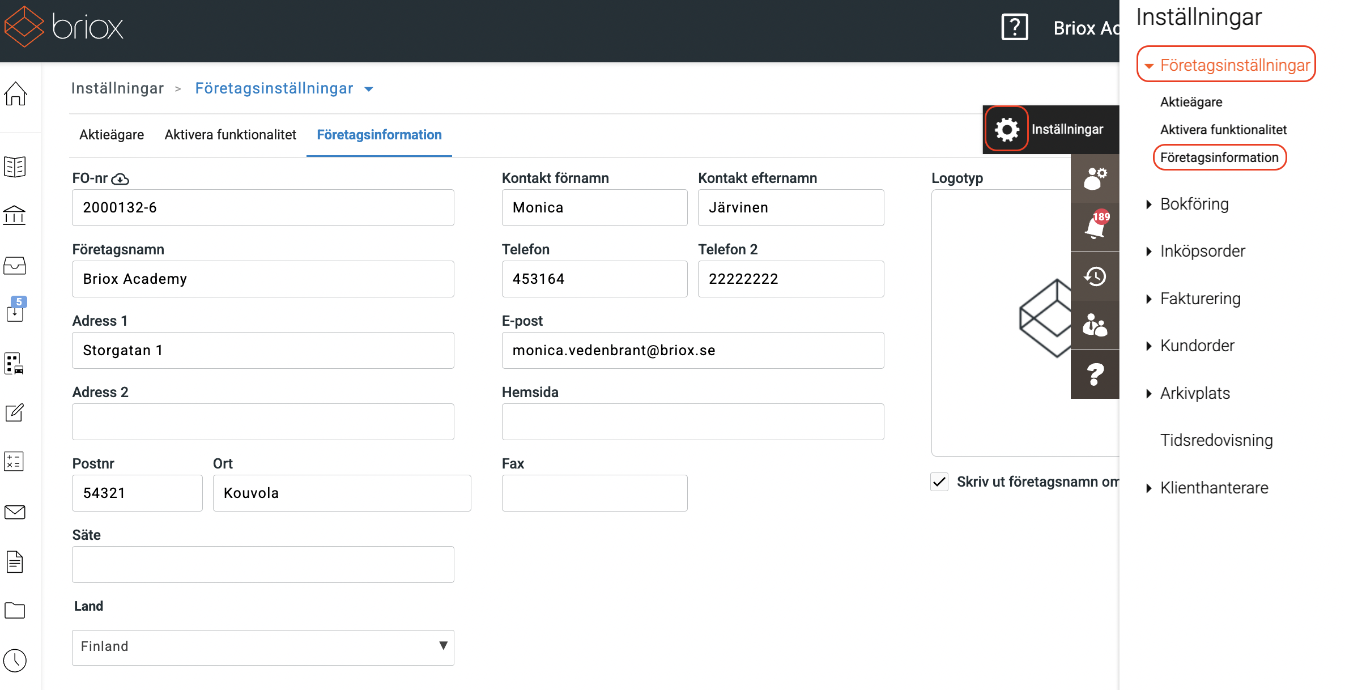Open the document page sidebar icon

[x=15, y=561]
